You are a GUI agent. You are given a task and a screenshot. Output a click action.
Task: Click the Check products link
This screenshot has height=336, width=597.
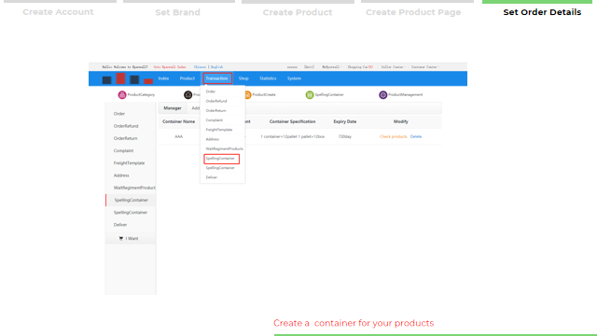(x=394, y=136)
